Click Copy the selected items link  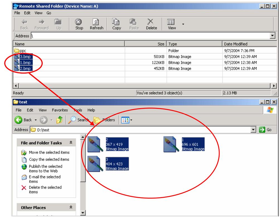pos(49,159)
